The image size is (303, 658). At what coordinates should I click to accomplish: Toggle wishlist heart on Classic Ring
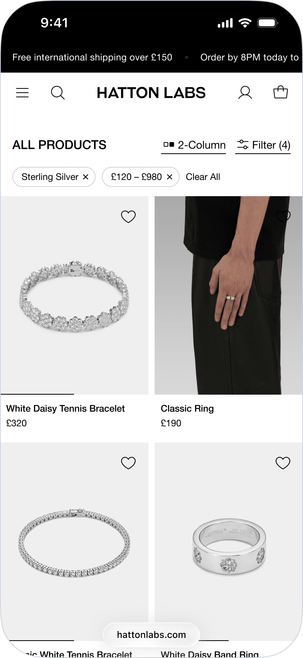tap(283, 217)
